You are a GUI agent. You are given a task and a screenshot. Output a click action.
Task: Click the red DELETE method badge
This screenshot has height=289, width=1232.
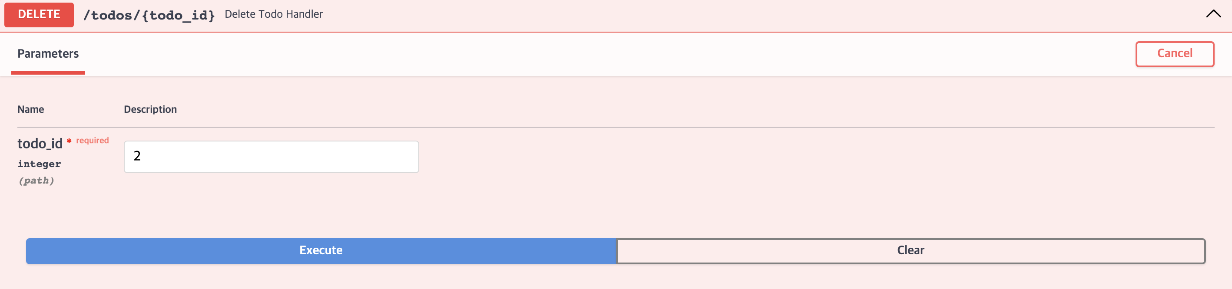coord(39,14)
